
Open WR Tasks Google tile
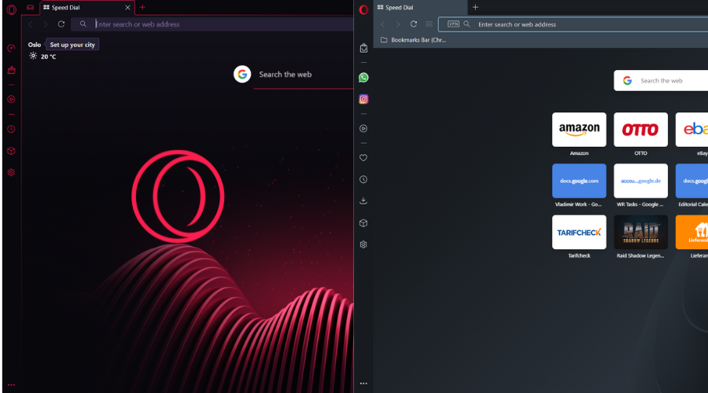pos(640,181)
